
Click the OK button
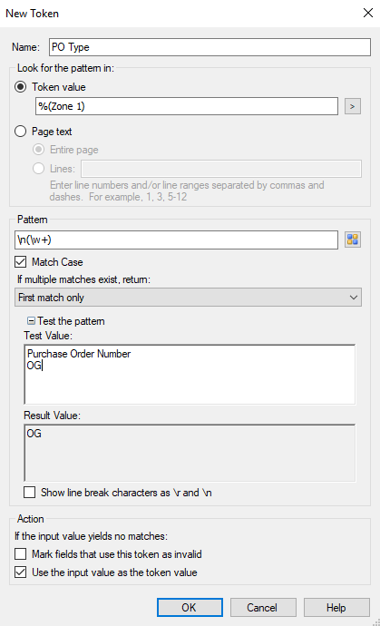coord(190,608)
